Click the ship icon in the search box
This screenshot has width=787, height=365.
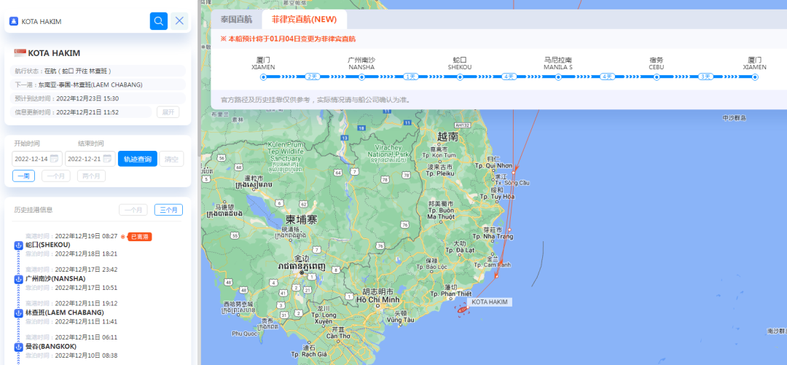click(13, 21)
